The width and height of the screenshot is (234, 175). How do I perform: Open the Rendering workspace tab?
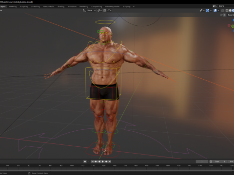(x=84, y=7)
